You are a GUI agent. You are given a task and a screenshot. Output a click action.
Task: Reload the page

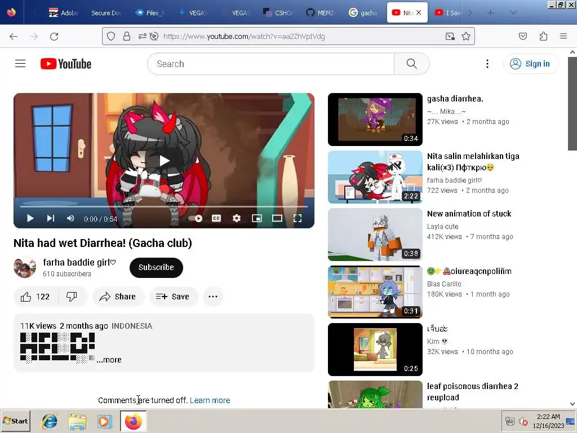click(x=54, y=36)
